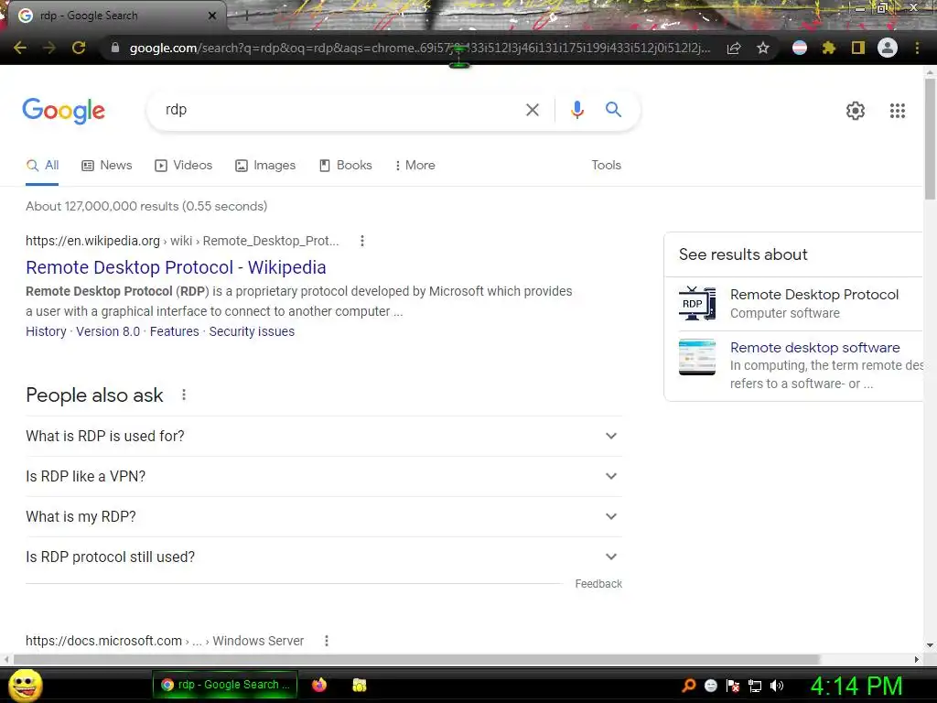Click the speaker volume tray icon
Viewport: 937px width, 703px height.
pos(777,686)
